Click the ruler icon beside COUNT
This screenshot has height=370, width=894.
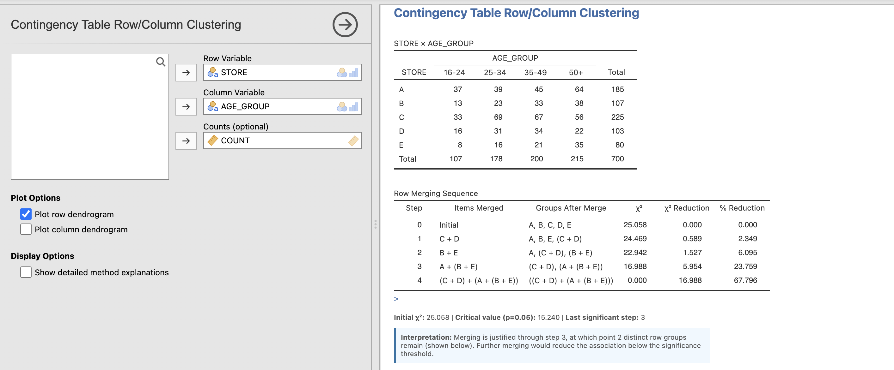(x=212, y=140)
